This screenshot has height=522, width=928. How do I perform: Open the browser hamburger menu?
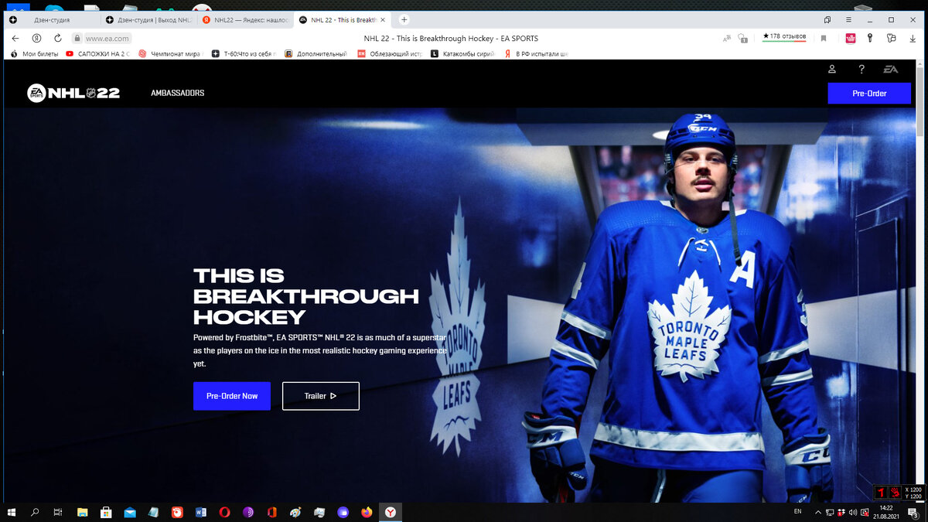tap(848, 19)
